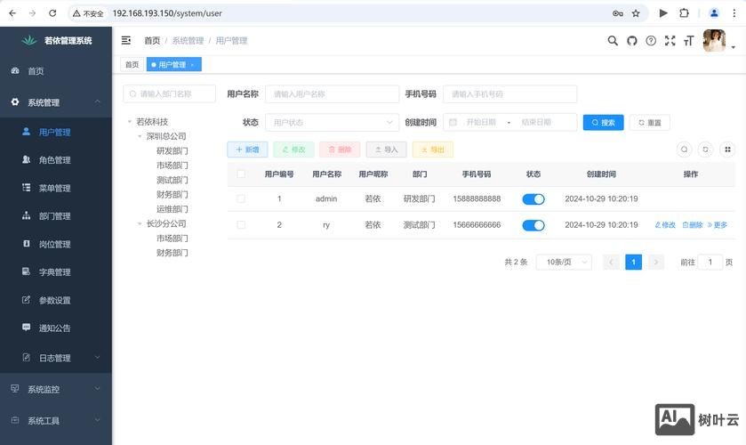Open browser profile icon
This screenshot has height=445, width=746.
(x=714, y=13)
